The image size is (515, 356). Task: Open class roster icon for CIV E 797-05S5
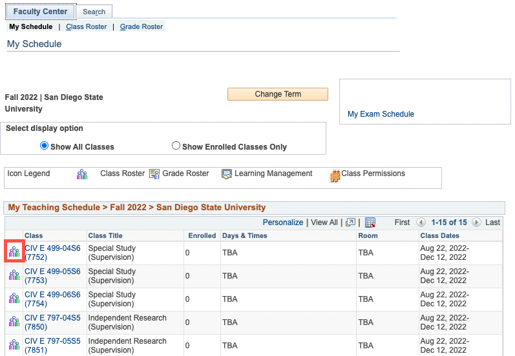click(14, 345)
